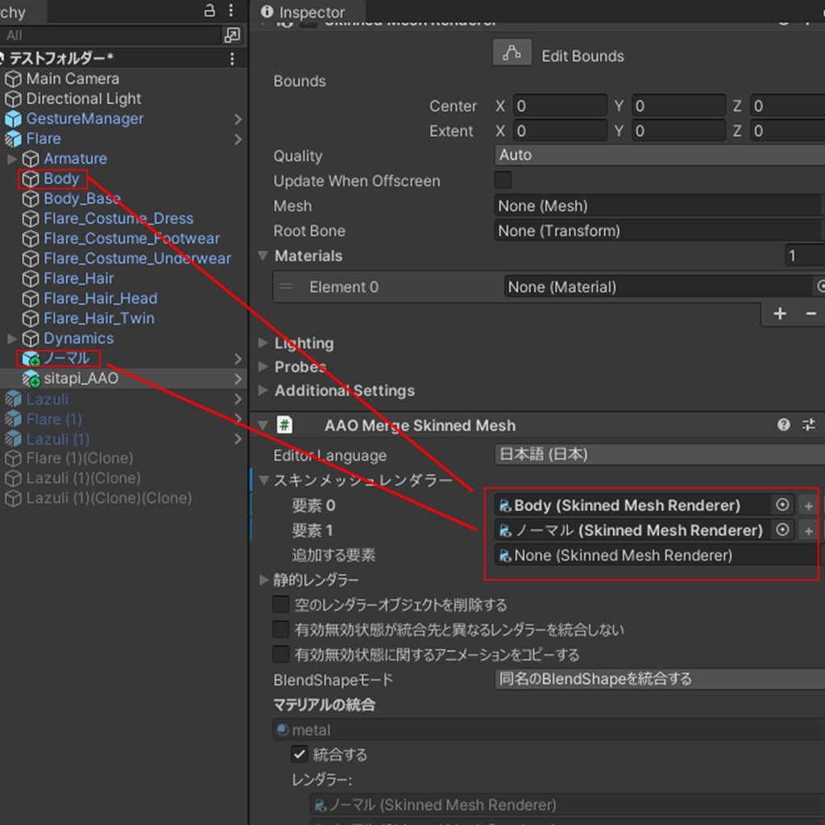825x825 pixels.
Task: Open help for AAO Merge Skinned Mesh
Action: point(783,425)
